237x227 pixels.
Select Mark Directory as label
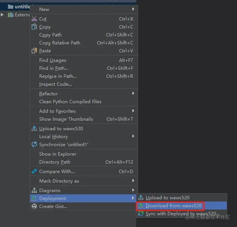tap(59, 181)
